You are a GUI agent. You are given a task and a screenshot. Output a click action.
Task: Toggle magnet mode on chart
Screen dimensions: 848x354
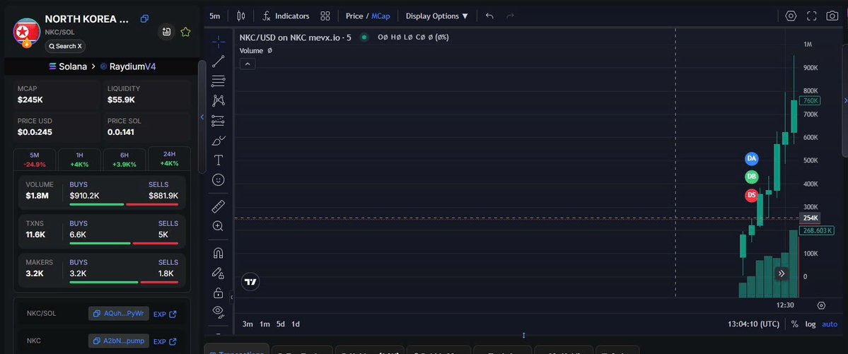(x=219, y=253)
